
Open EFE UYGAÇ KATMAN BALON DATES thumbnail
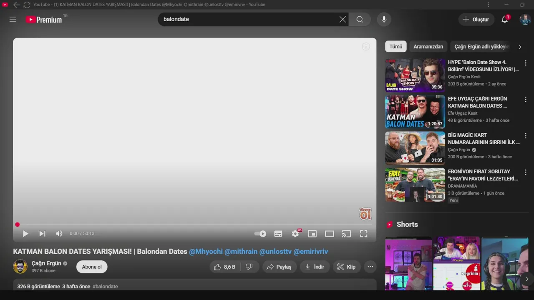[x=415, y=112]
